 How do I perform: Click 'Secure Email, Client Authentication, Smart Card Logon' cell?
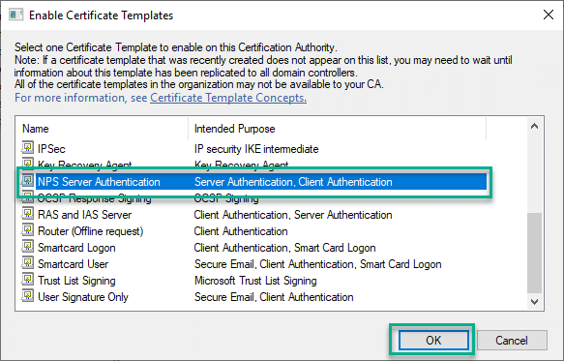click(x=318, y=264)
